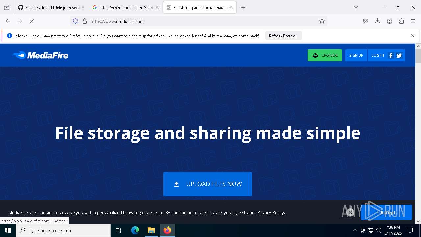Click the page scrollbar down arrow

[x=418, y=221]
